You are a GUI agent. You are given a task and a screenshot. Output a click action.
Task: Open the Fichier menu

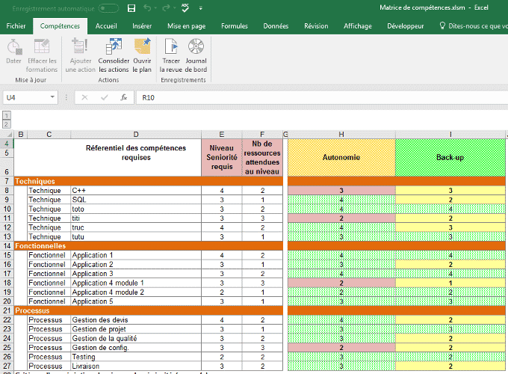pos(16,26)
